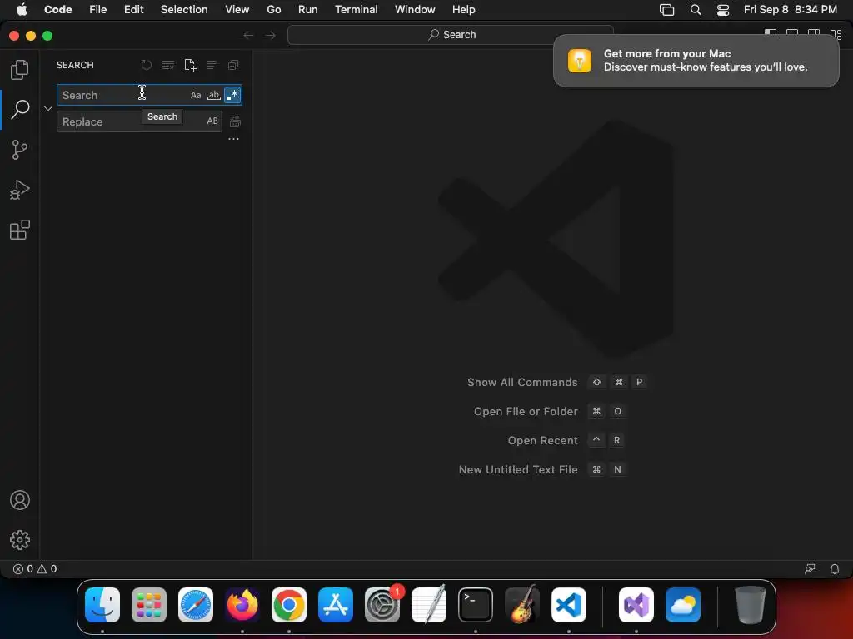Screen dimensions: 853x639
Task: Click the date and time in the menu bar
Action: click(790, 10)
